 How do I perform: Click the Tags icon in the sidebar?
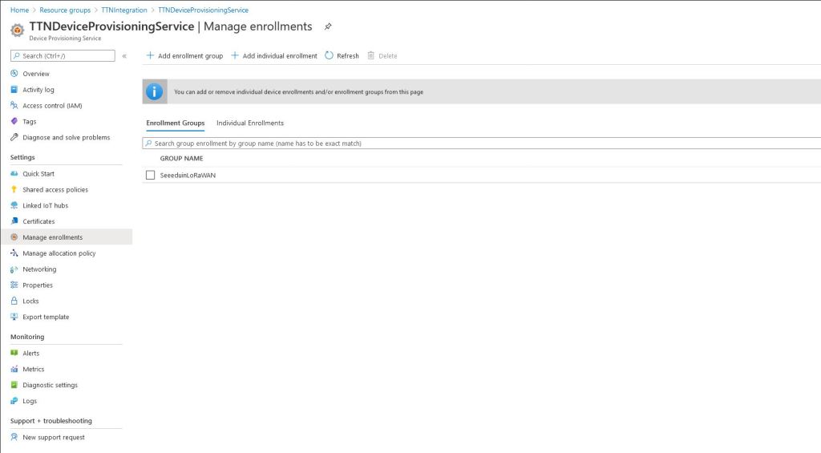pos(14,122)
